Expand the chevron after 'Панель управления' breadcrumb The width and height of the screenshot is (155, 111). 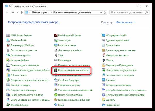pos(52,12)
